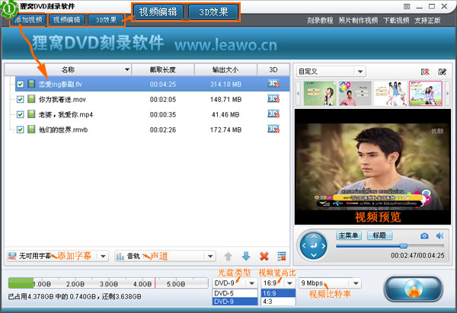The image size is (457, 313).
Task: Click the green film icon of 老婆，我爱你.mp4
Action: [x=31, y=114]
